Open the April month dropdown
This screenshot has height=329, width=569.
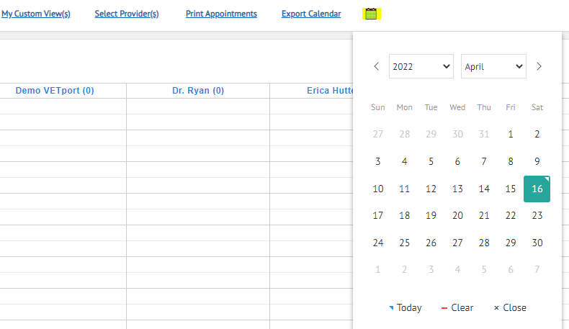click(493, 66)
